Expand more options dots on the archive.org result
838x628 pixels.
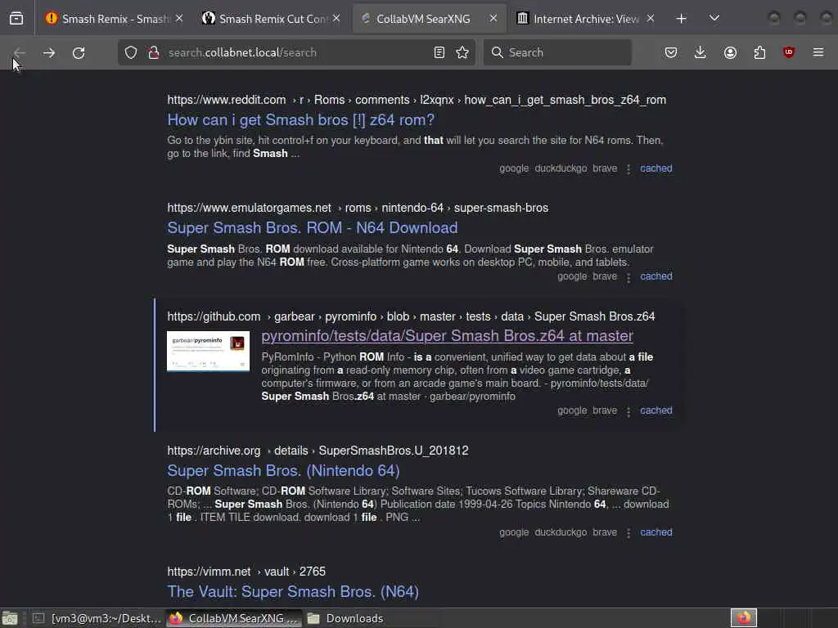628,533
